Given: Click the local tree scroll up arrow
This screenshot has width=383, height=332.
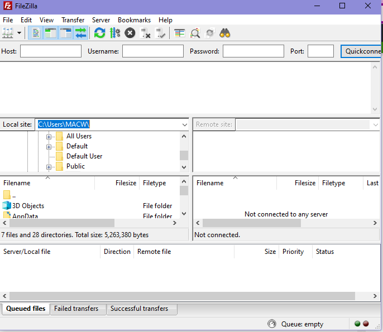Looking at the screenshot, I should 184,136.
